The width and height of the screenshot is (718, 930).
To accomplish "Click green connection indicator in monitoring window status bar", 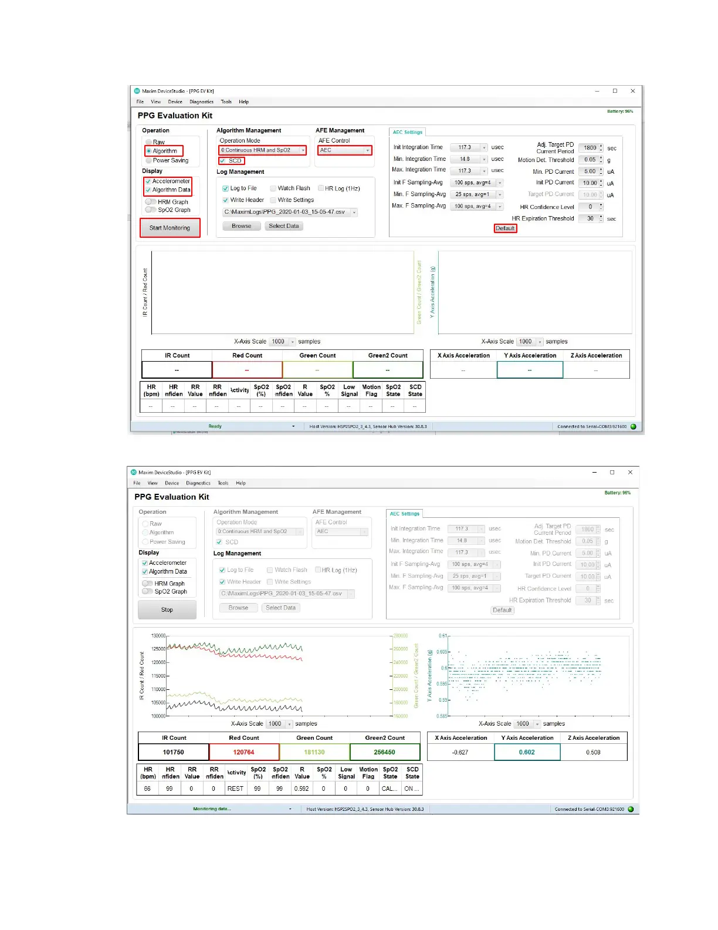I will 631,809.
